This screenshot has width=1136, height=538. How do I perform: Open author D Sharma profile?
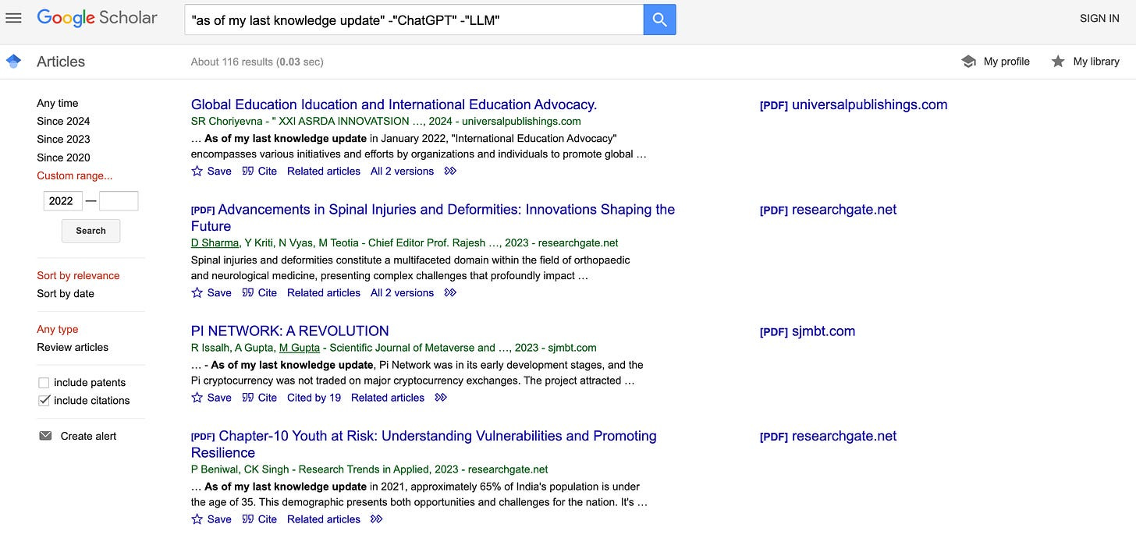pyautogui.click(x=215, y=242)
